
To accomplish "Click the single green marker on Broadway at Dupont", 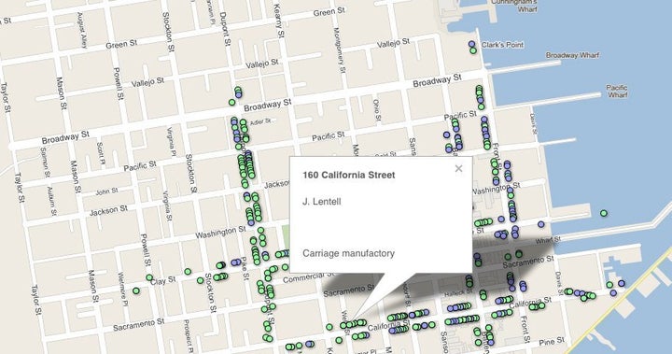I will pos(231,102).
